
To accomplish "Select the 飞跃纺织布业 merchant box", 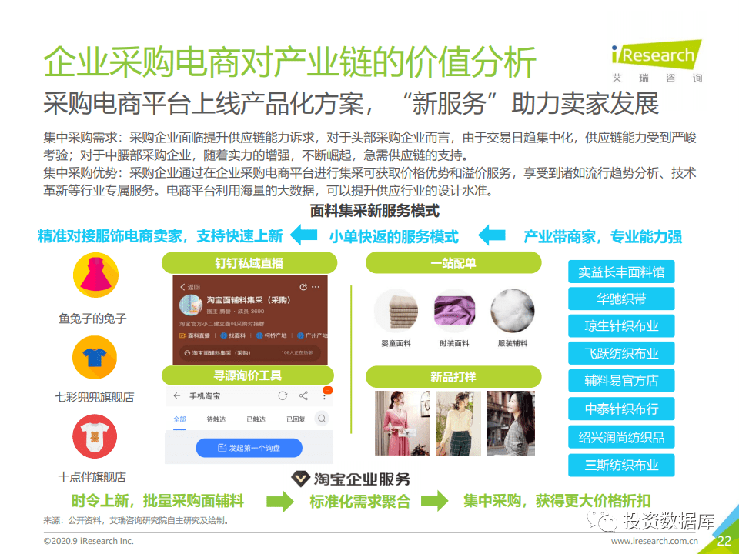I will click(x=621, y=353).
